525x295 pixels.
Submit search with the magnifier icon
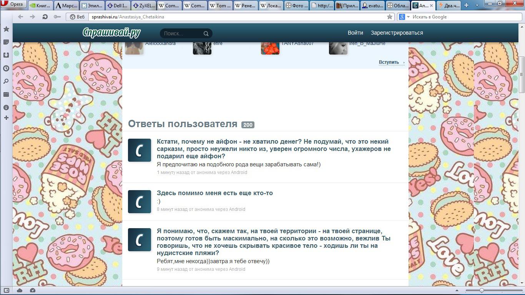click(x=206, y=33)
